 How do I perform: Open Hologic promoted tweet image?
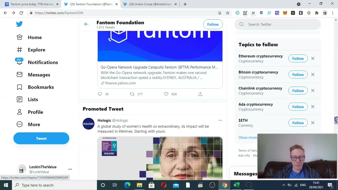(x=160, y=158)
